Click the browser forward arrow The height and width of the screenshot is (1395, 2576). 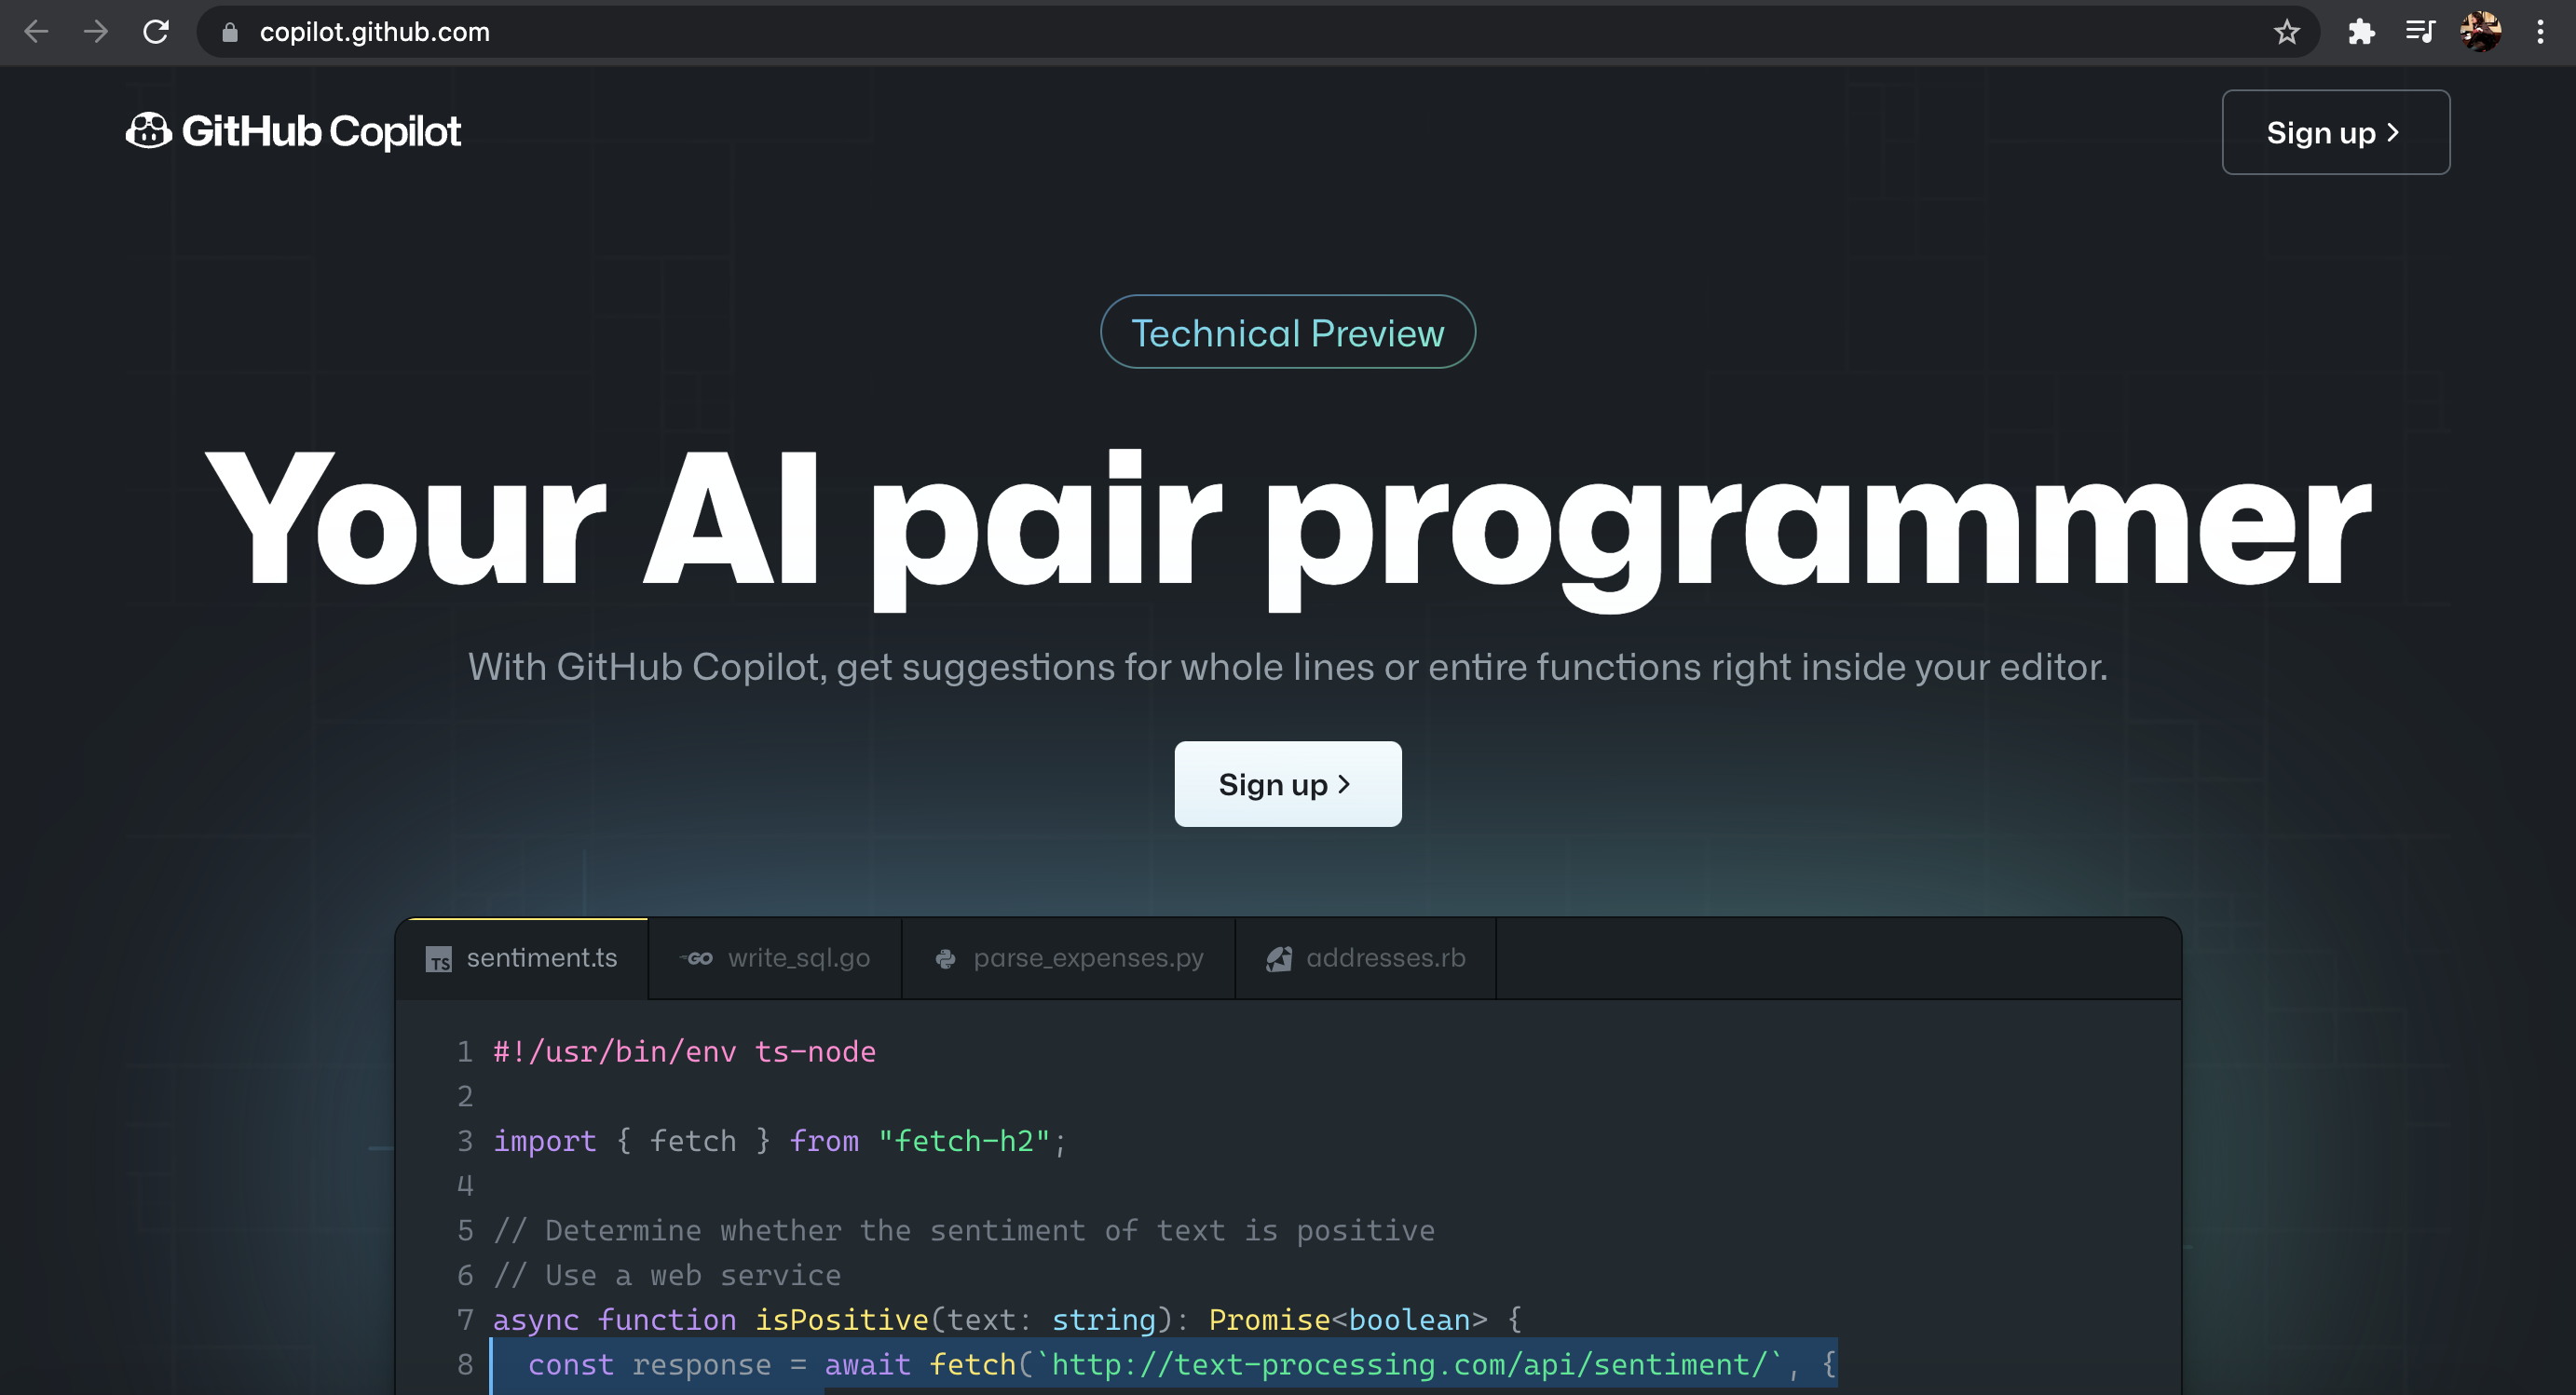pos(96,32)
